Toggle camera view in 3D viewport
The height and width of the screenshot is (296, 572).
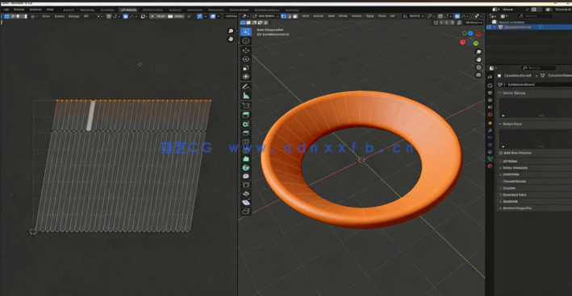478,68
